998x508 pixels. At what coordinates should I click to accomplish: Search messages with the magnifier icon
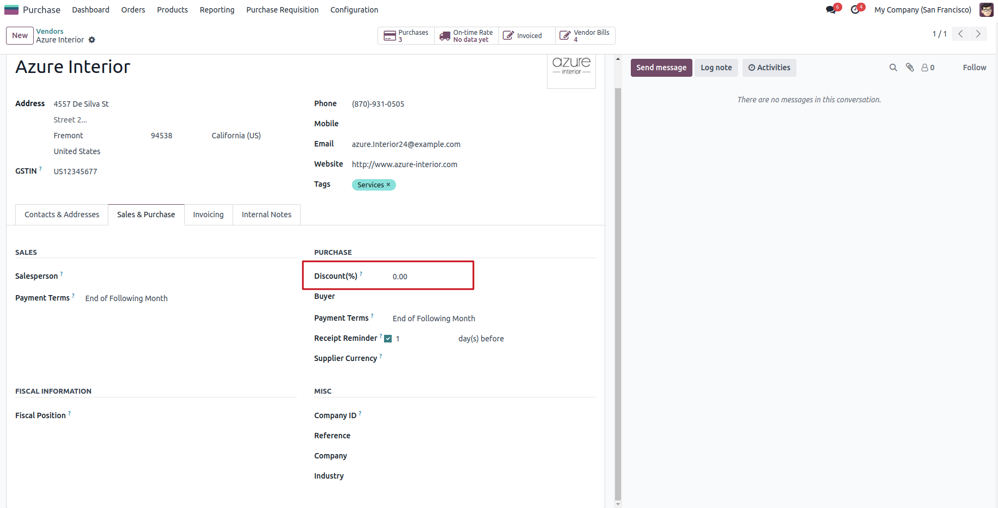pos(893,68)
